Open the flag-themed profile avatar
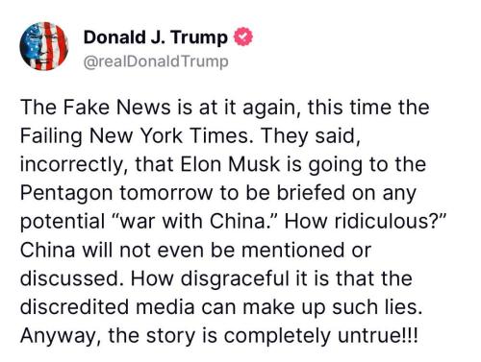481x362 pixels. (x=44, y=46)
